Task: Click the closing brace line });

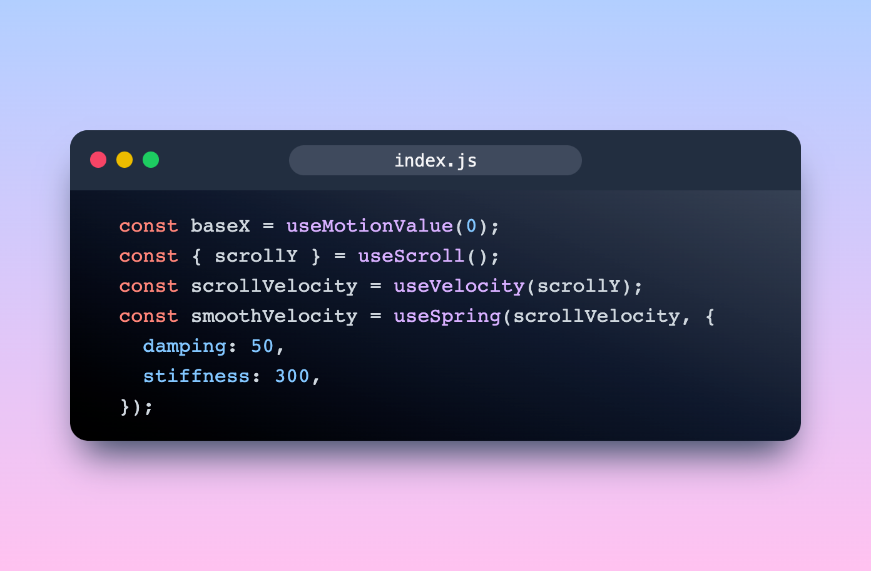Action: point(136,407)
